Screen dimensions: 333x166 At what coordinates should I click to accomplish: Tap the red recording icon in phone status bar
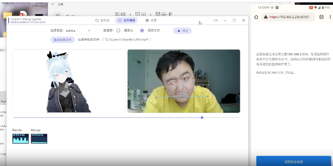click(x=311, y=7)
